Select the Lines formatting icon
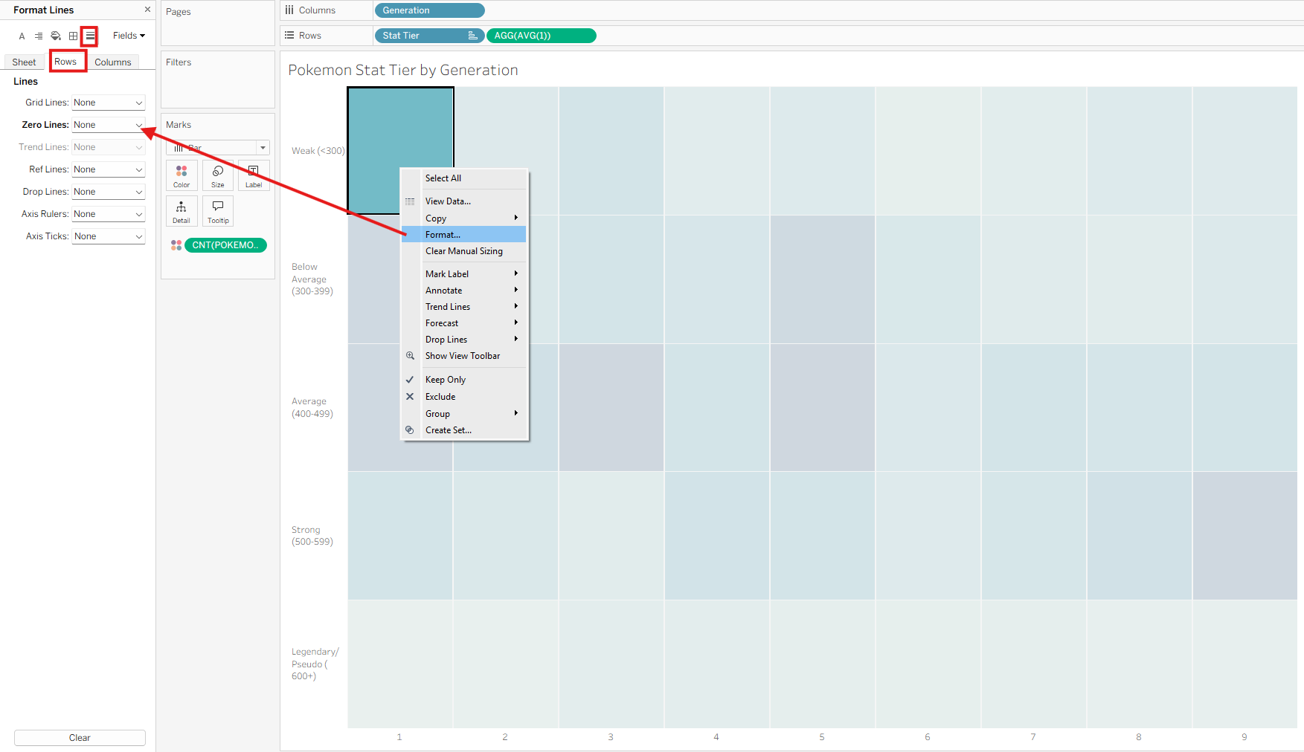Image resolution: width=1304 pixels, height=752 pixels. click(90, 36)
